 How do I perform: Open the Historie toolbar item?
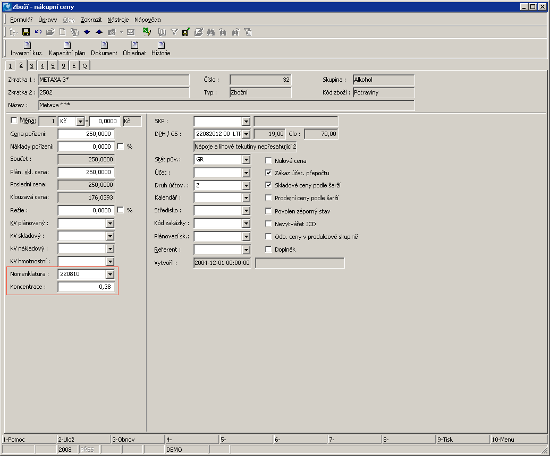coord(160,48)
